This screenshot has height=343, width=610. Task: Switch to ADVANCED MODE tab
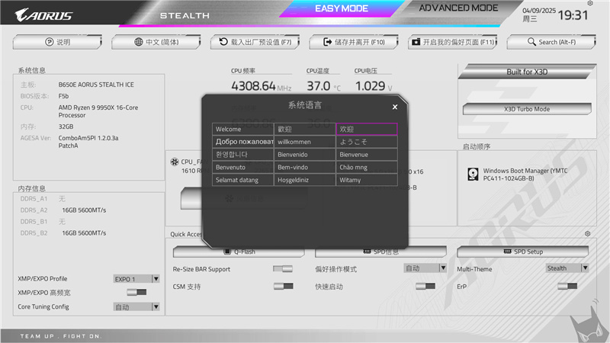[x=458, y=8]
